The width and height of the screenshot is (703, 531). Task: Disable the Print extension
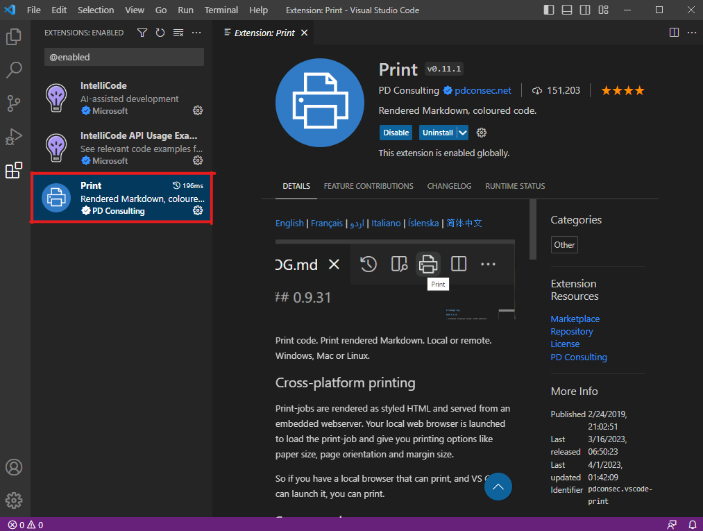[396, 133]
